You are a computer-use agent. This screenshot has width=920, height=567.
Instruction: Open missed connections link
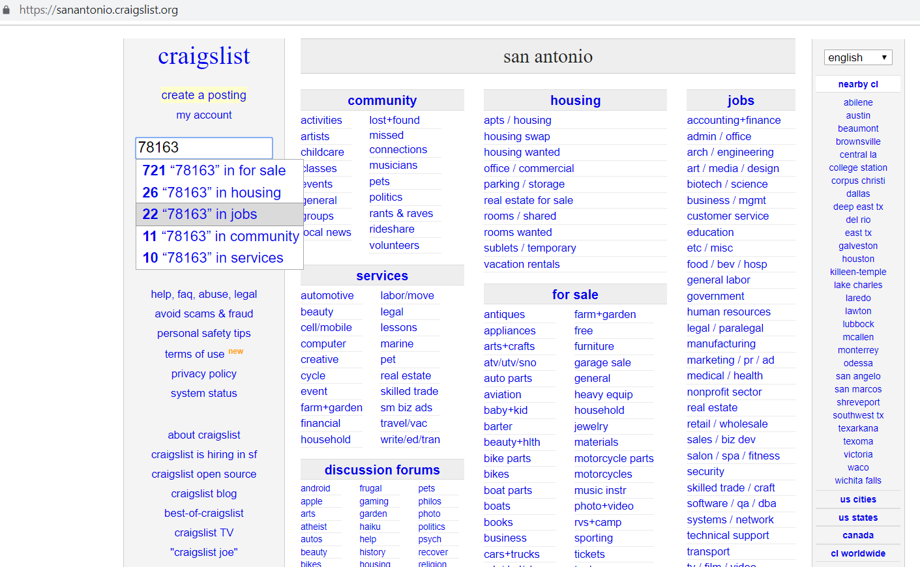398,142
